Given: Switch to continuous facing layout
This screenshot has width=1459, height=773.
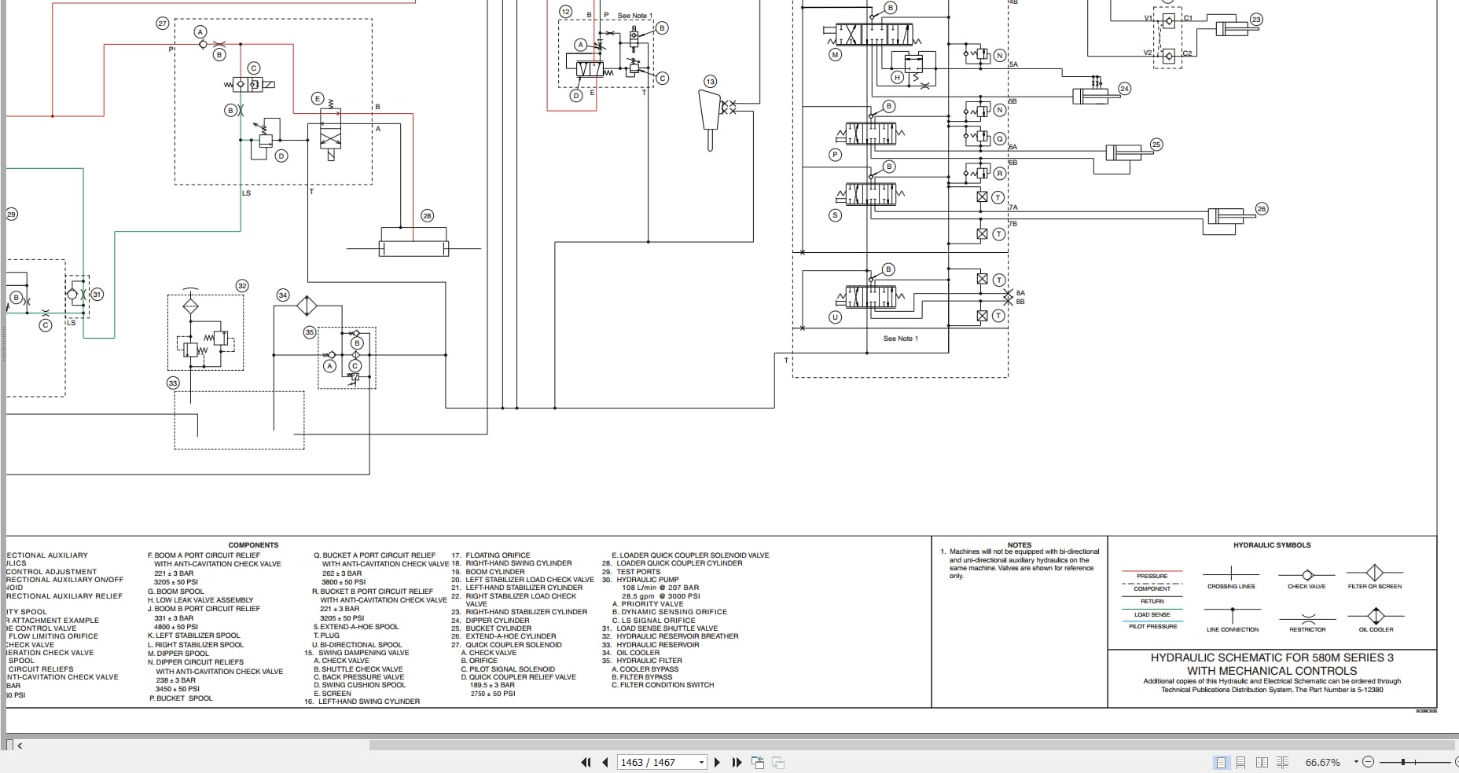Looking at the screenshot, I should [x=1283, y=762].
